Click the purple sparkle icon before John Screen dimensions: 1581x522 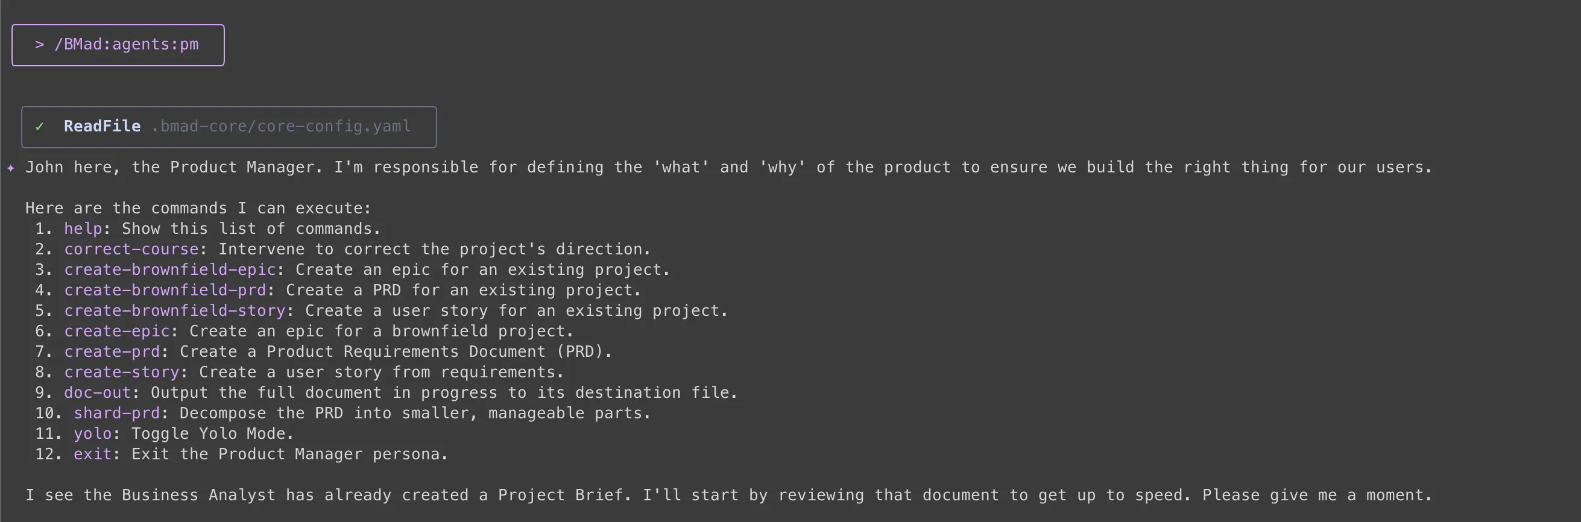pyautogui.click(x=11, y=168)
